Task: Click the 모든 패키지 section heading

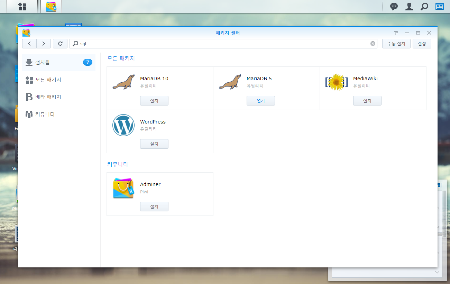Action: (x=121, y=58)
